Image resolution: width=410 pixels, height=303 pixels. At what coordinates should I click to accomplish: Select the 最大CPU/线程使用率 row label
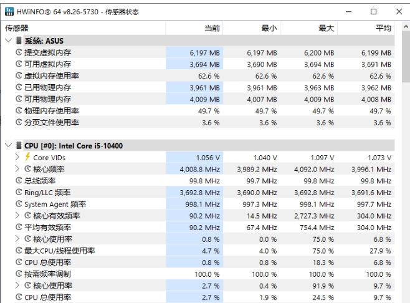pyautogui.click(x=60, y=251)
